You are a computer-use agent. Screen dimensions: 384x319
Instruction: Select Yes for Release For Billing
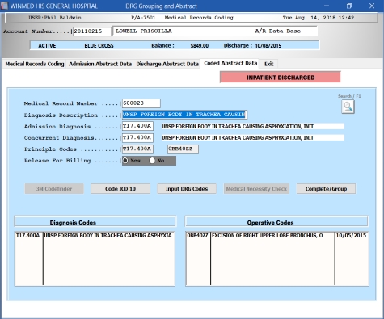click(125, 161)
